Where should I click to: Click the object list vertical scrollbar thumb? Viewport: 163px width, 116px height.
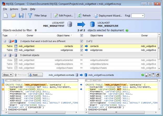159,48
